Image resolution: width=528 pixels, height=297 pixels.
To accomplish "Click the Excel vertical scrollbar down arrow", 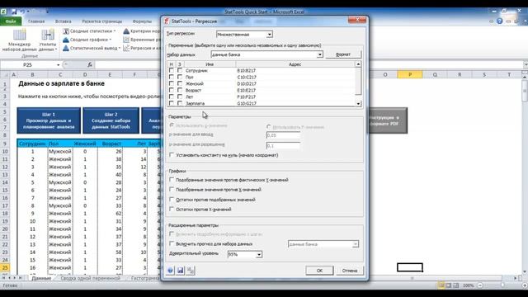I will pyautogui.click(x=525, y=271).
